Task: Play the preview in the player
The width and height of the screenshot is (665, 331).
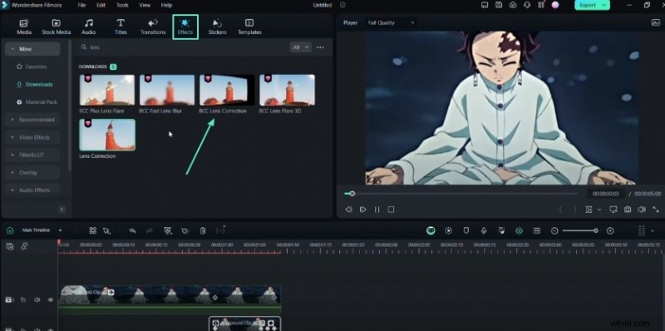Action: pos(363,210)
